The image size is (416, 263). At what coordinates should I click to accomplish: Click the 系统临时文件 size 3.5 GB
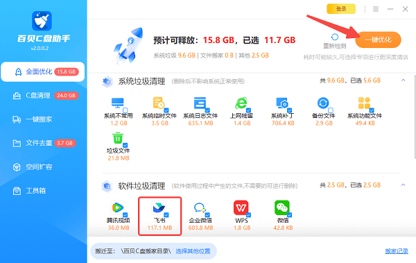(160, 124)
